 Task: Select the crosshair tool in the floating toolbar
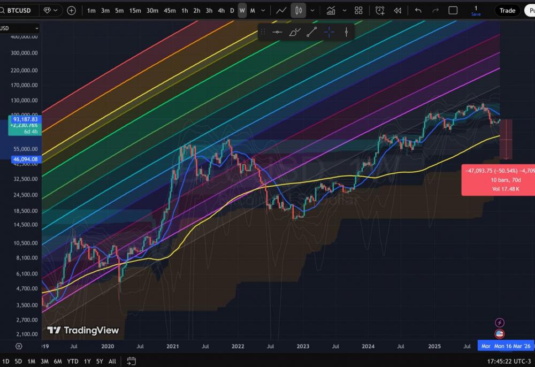pyautogui.click(x=329, y=32)
